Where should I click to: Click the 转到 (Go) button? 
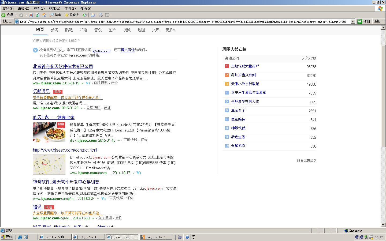point(364,21)
